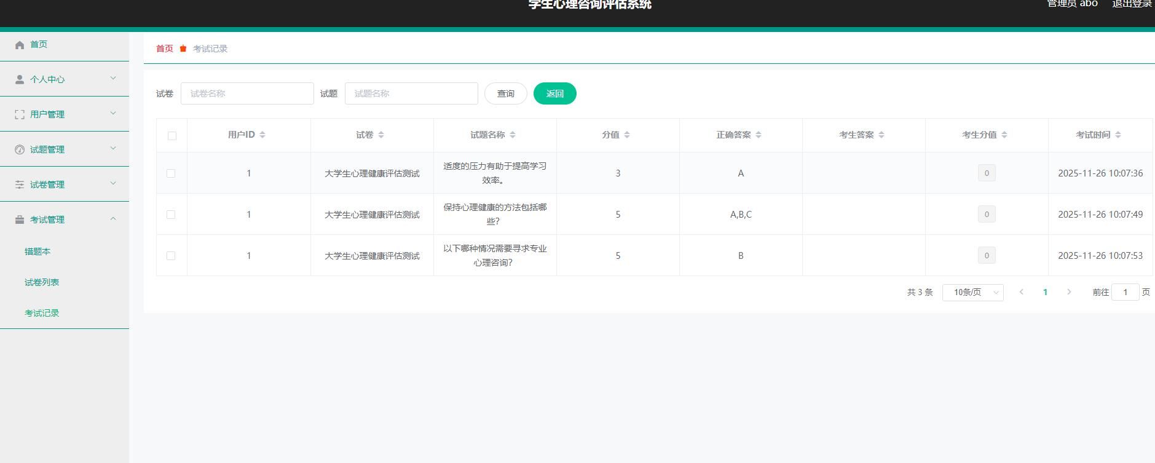Click correct answer B in last row
1155x463 pixels.
point(741,256)
